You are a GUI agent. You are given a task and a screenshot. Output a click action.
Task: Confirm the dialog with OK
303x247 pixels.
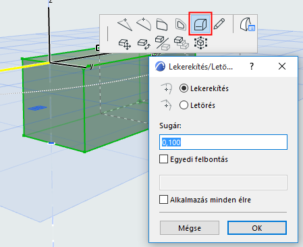point(257,228)
